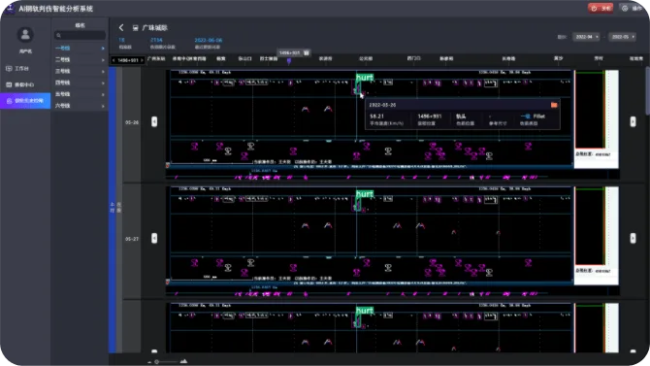
Task: Click the train icon beside 广珠城际
Action: tap(135, 28)
